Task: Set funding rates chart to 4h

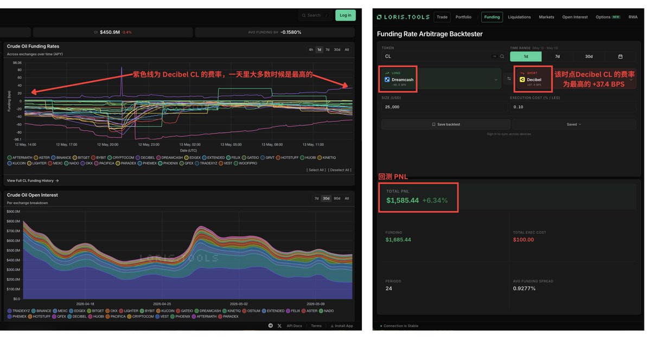Action: point(311,49)
